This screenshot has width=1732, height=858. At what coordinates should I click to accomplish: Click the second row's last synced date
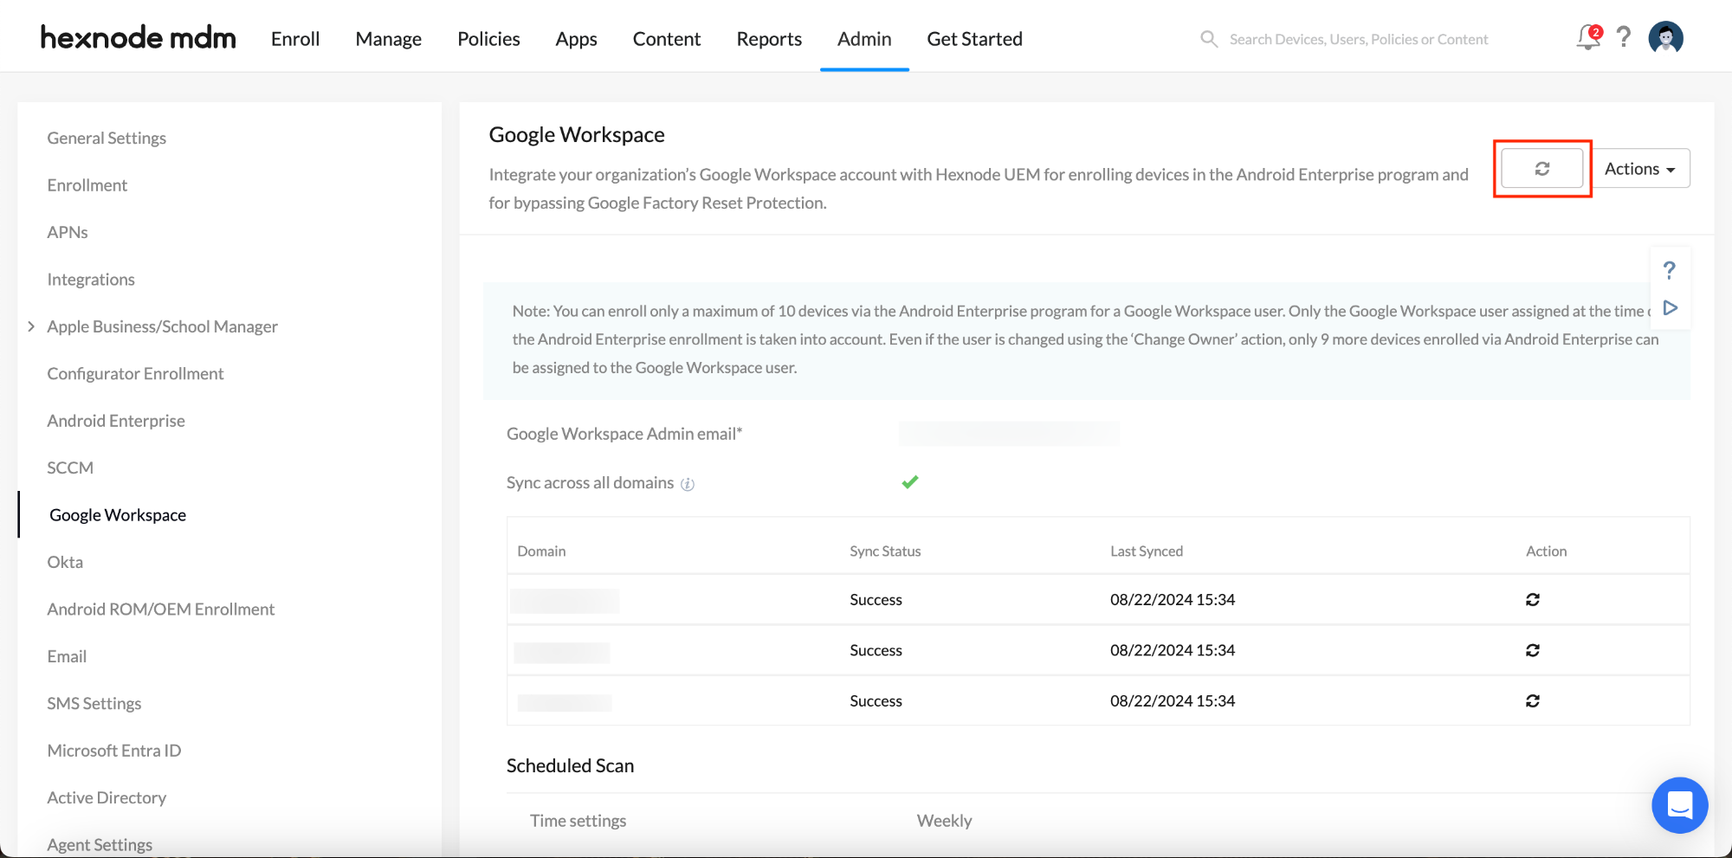pos(1173,650)
